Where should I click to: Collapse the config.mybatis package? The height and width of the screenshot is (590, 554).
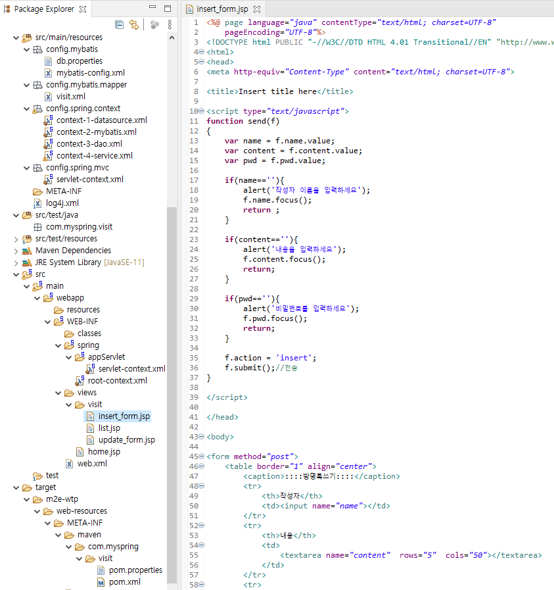tap(27, 49)
